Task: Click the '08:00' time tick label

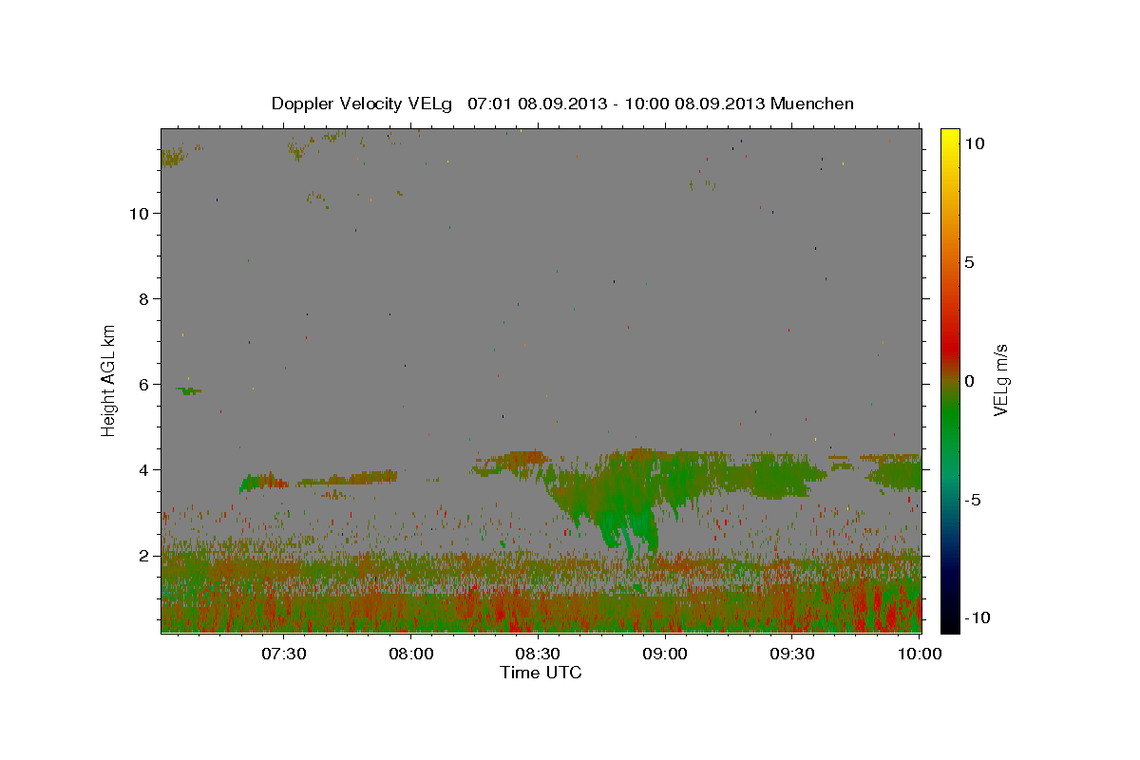Action: point(410,654)
